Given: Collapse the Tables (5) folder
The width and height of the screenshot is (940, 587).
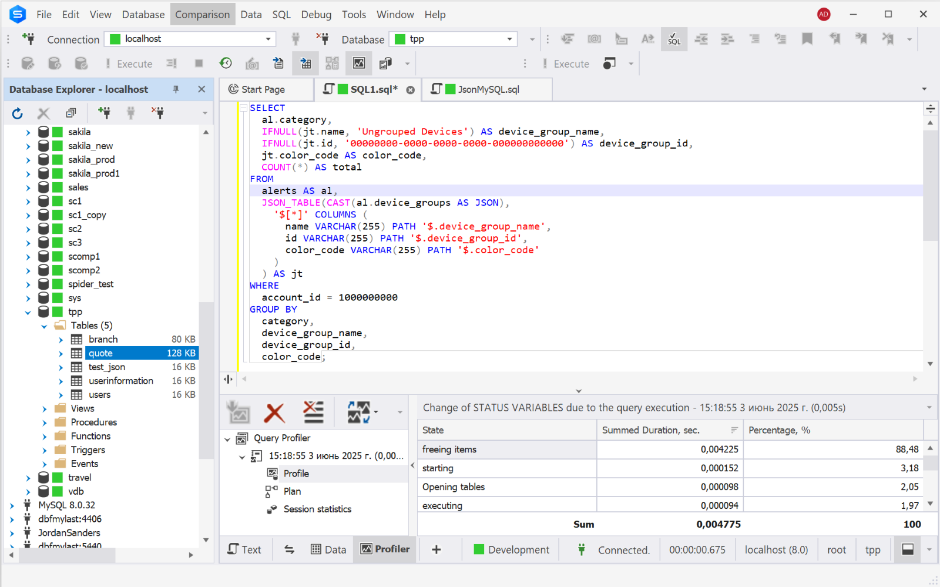Looking at the screenshot, I should coord(44,326).
